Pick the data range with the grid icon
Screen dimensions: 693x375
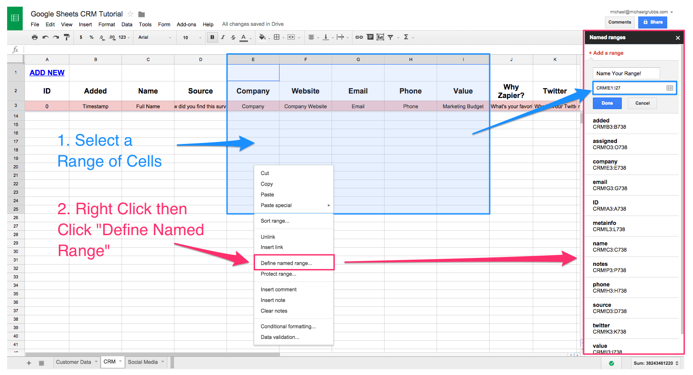pos(670,88)
